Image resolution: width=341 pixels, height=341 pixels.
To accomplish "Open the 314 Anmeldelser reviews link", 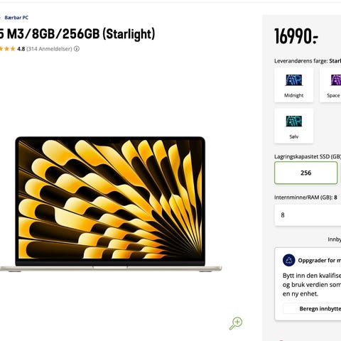I will point(49,49).
